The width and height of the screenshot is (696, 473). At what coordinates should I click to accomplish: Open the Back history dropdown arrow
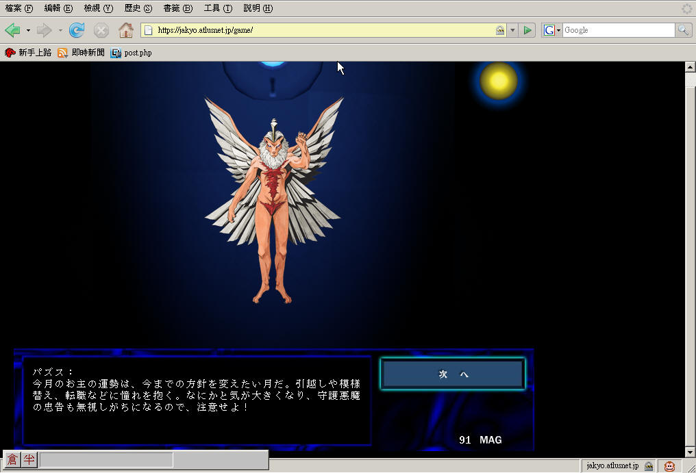click(x=28, y=30)
